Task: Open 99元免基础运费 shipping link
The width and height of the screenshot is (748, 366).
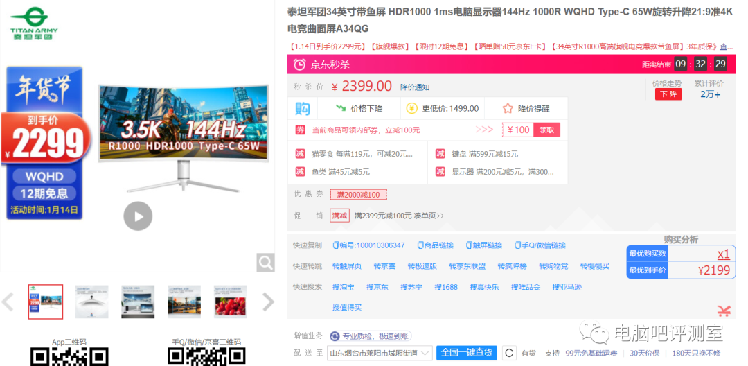Action: 591,354
